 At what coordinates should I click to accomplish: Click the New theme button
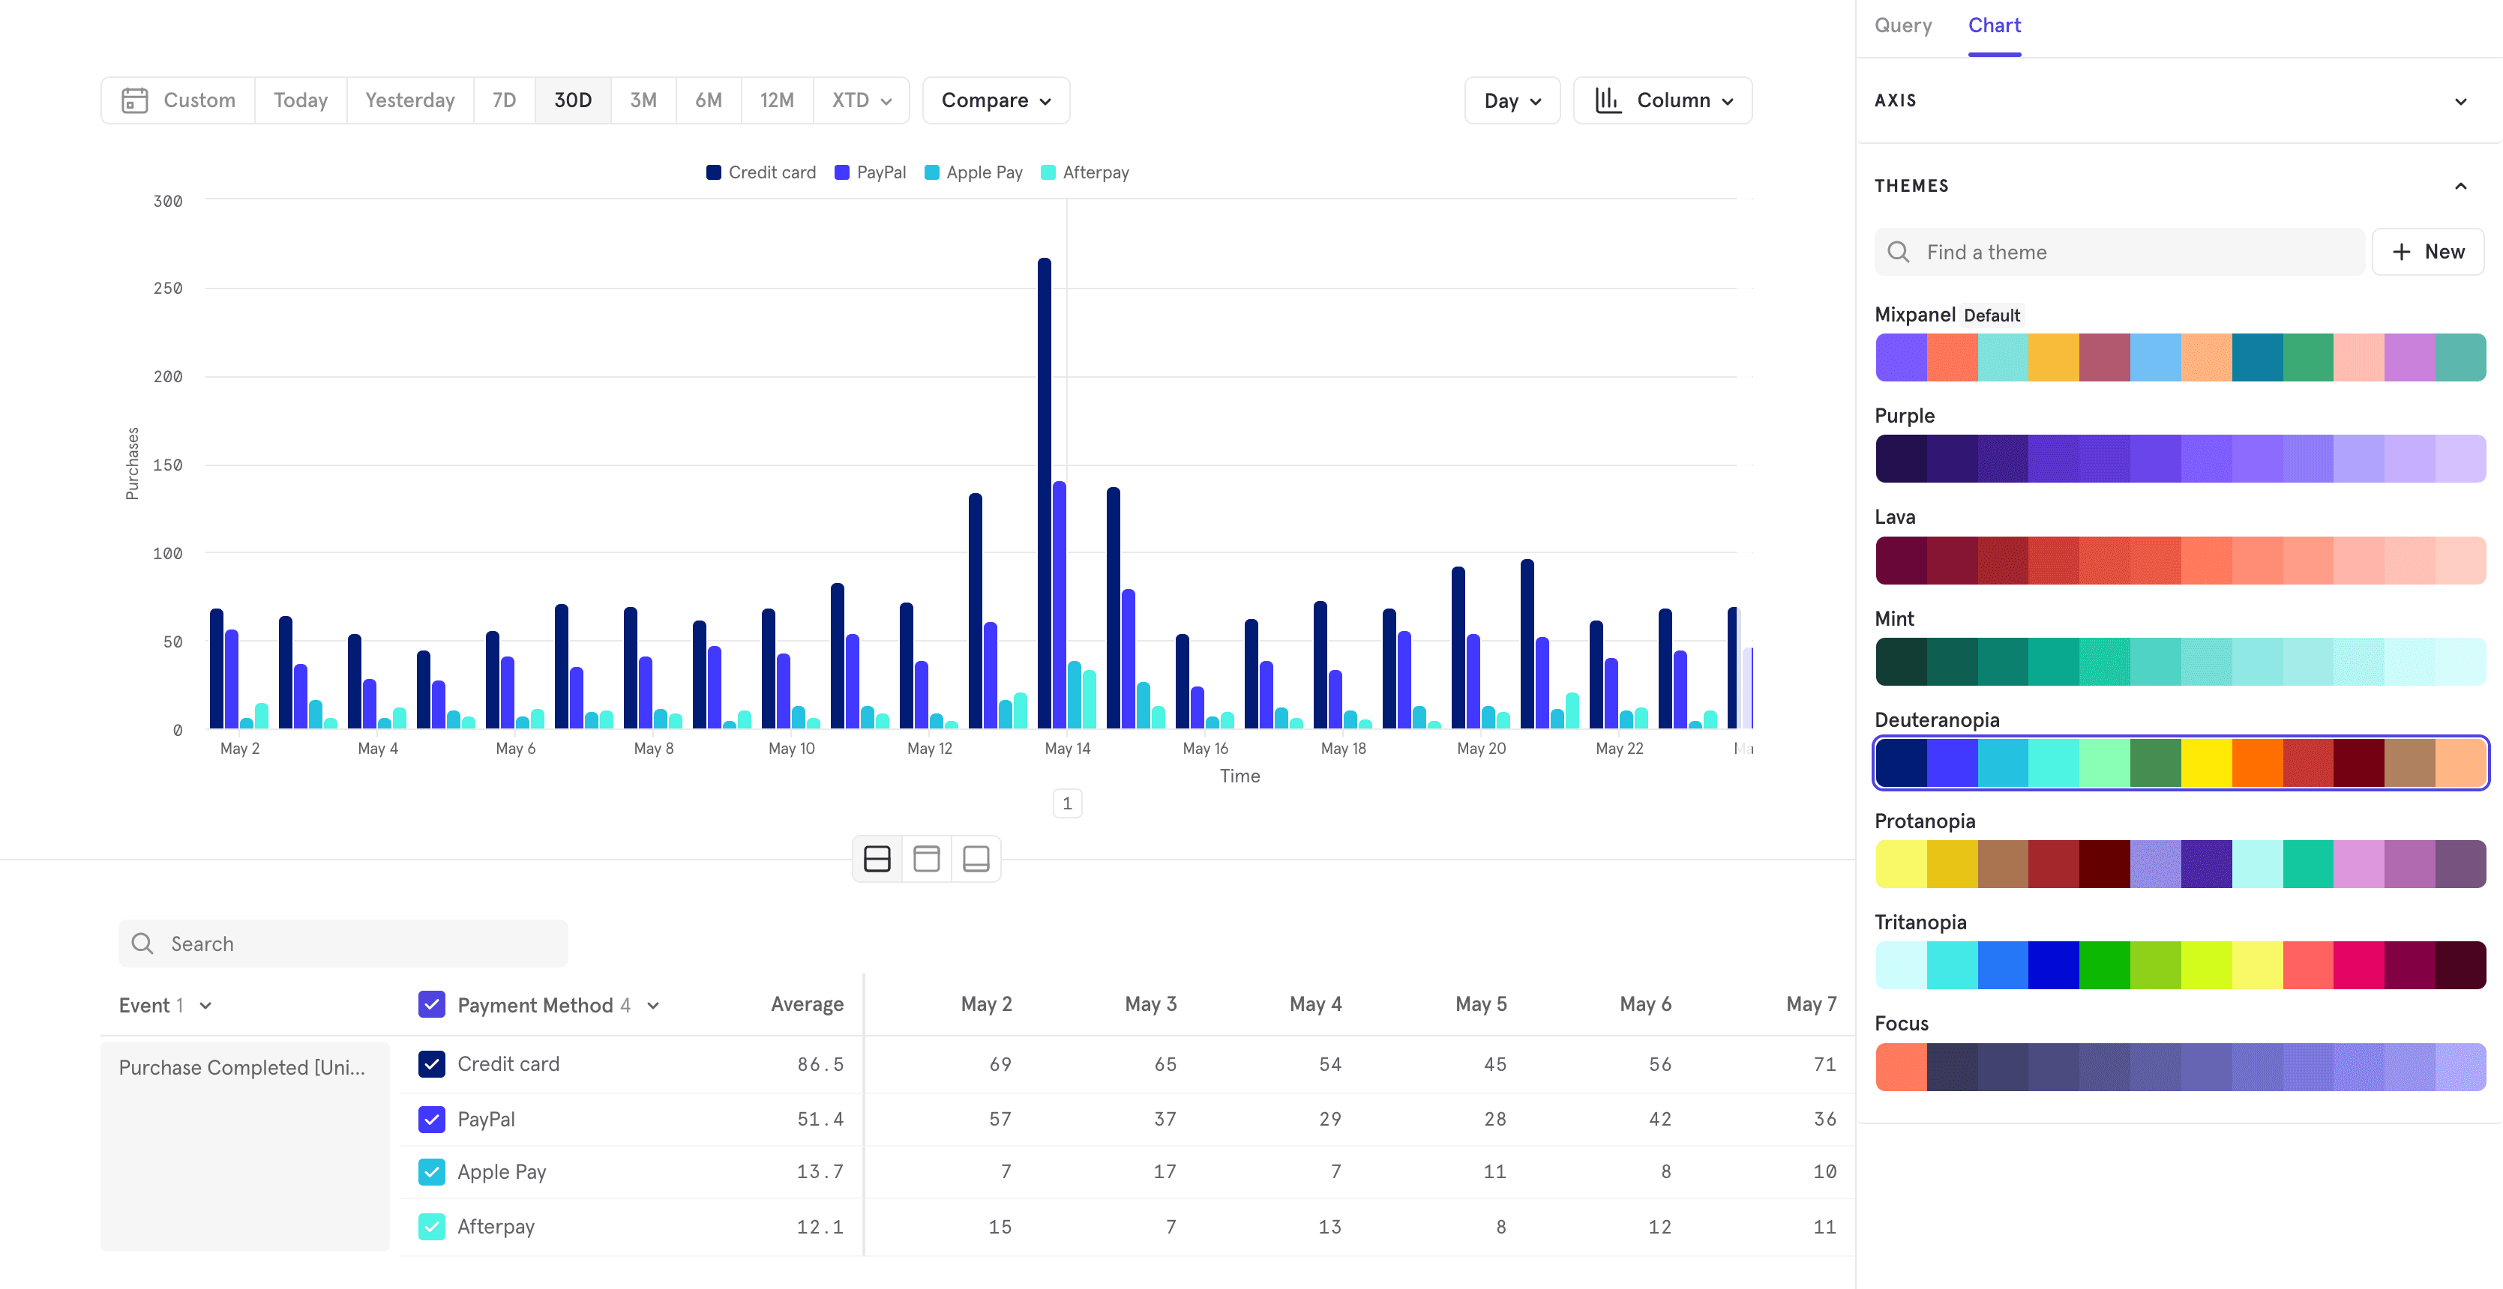[2427, 253]
